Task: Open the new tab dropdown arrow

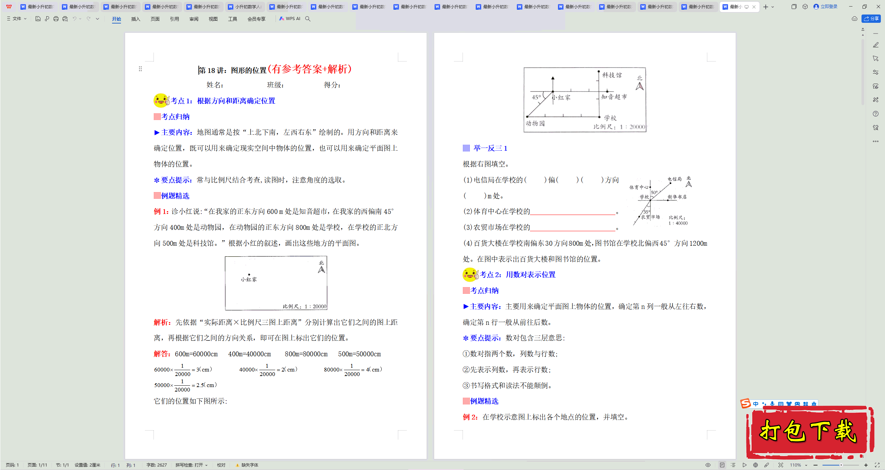Action: pos(773,7)
